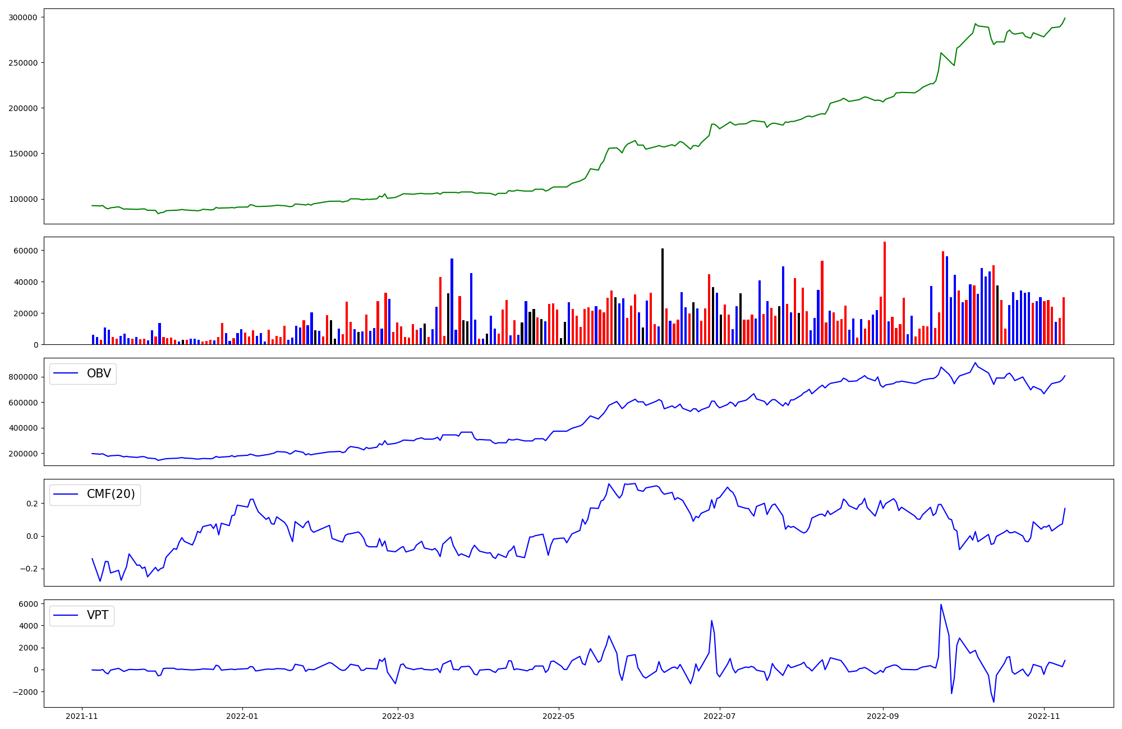Select the 2021-11 x-axis date label
This screenshot has height=729, width=1122.
click(82, 716)
